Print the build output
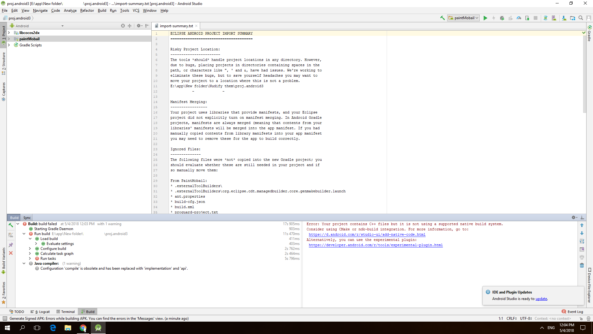This screenshot has height=334, width=593. click(x=582, y=257)
